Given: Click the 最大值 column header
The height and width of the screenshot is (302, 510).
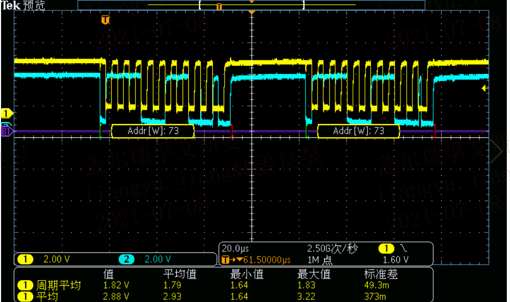Looking at the screenshot, I should pos(314,274).
